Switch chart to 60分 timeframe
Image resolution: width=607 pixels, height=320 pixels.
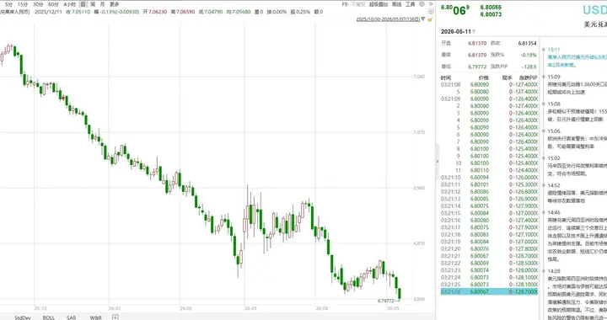point(53,4)
